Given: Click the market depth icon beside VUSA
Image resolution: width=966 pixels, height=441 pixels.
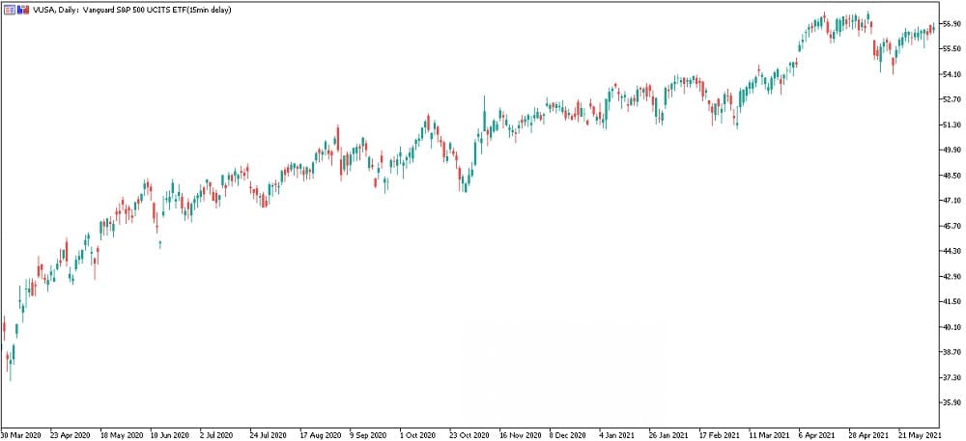Looking at the screenshot, I should 23,11.
